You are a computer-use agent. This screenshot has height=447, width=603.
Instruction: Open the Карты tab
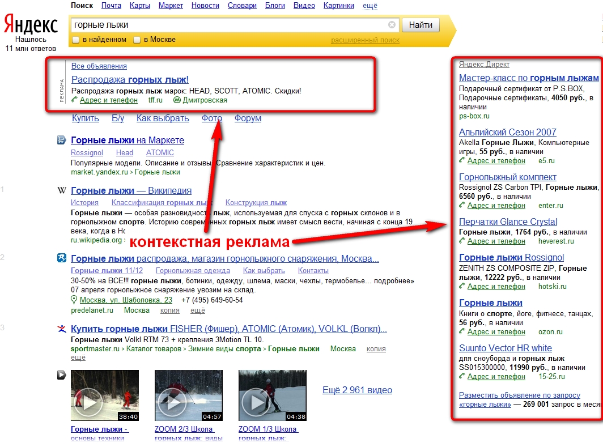[139, 6]
